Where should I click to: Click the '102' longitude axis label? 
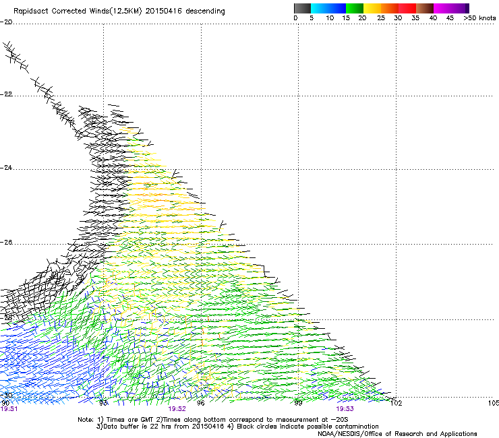397,403
